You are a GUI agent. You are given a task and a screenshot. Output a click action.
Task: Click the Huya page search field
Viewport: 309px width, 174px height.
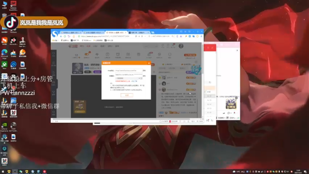coord(150,46)
